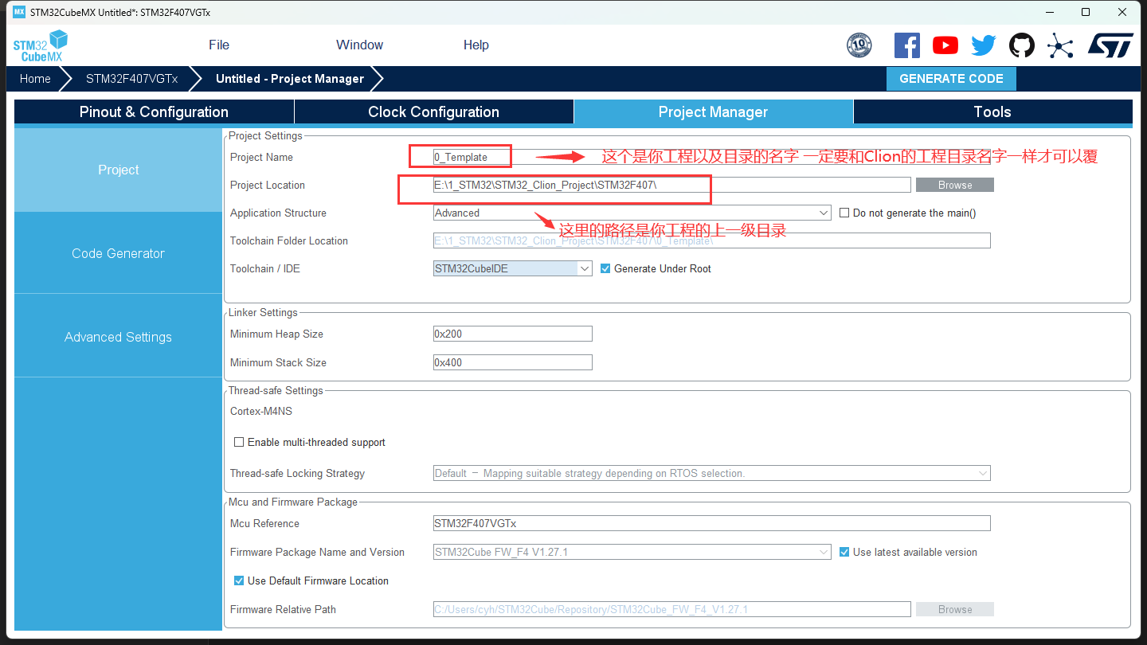
Task: Open the Window menu
Action: [359, 45]
